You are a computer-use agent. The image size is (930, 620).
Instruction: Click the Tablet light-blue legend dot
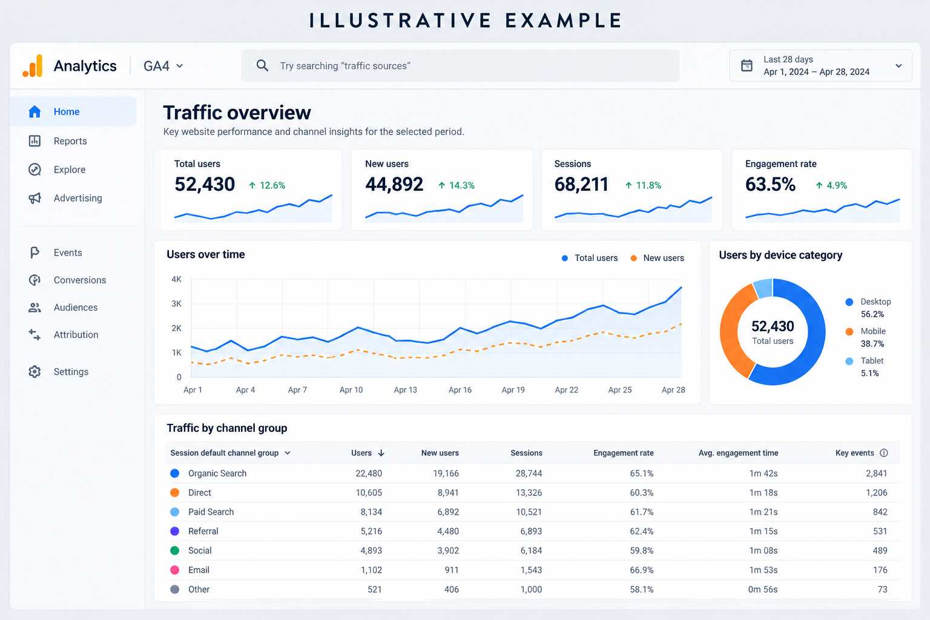[849, 361]
